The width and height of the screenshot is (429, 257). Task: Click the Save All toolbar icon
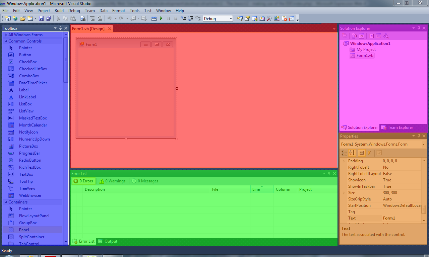coord(49,18)
